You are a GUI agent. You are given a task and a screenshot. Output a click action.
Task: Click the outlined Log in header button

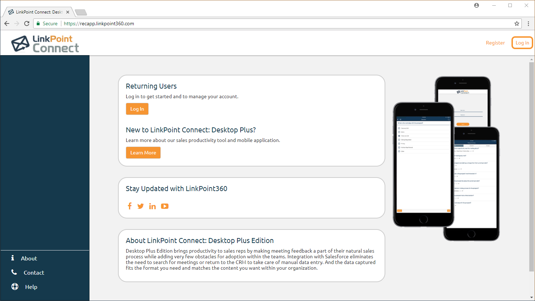point(522,43)
